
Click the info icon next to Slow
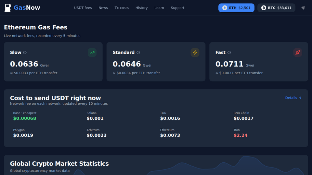click(x=25, y=52)
